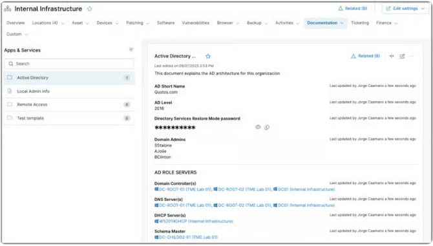Select the Active Directory folder row
This screenshot has width=433, height=246.
69,78
